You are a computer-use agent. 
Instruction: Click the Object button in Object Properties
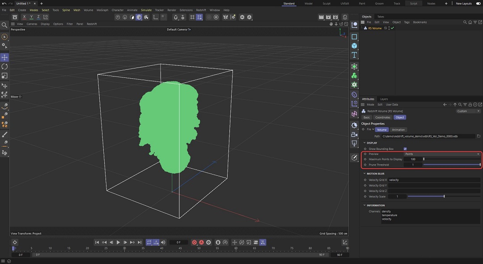click(x=400, y=117)
